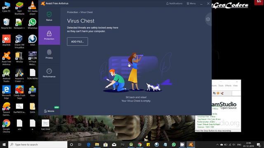Open WhatsApp desktop shortcut
264x148 pixels.
(33, 24)
